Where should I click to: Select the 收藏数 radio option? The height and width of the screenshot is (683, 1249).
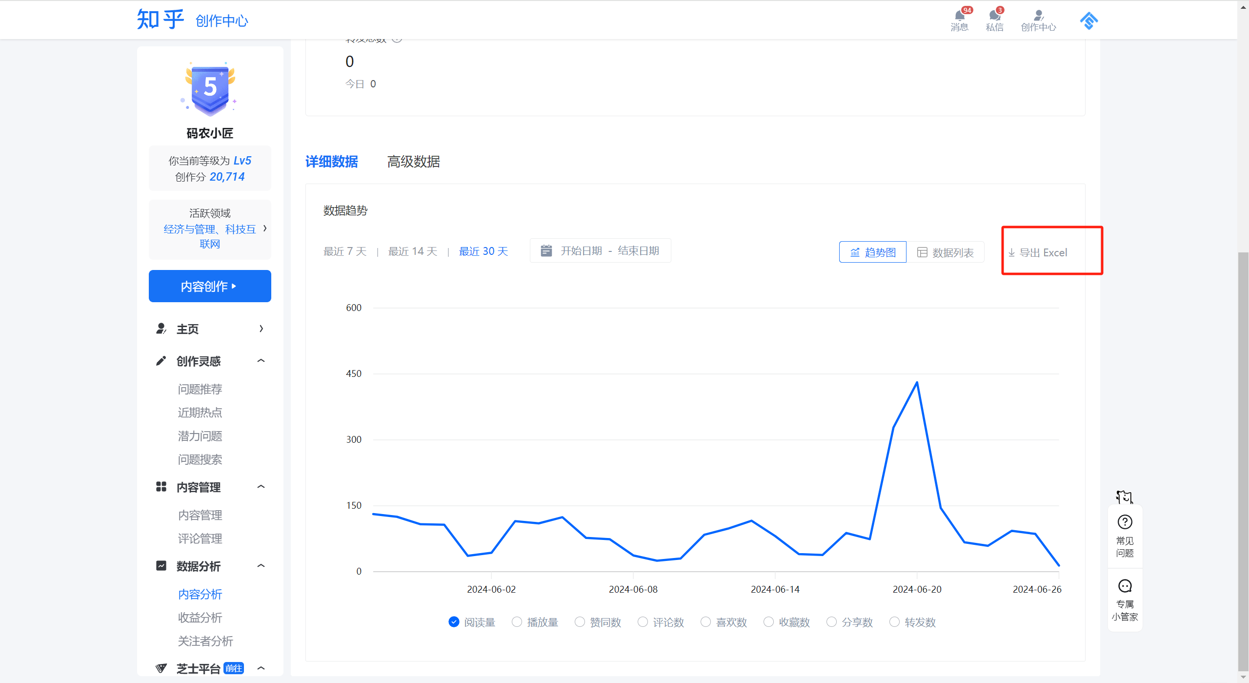coord(768,622)
